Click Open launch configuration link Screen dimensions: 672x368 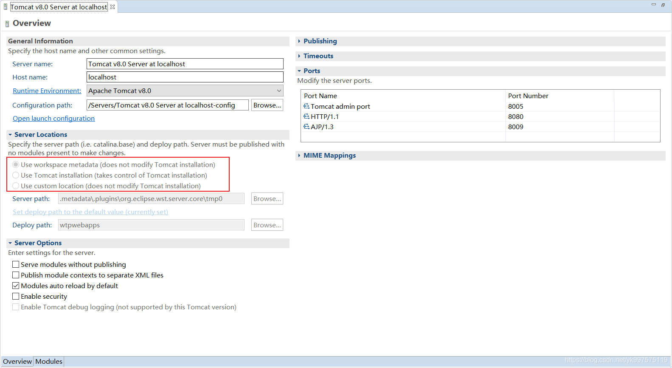(x=53, y=118)
